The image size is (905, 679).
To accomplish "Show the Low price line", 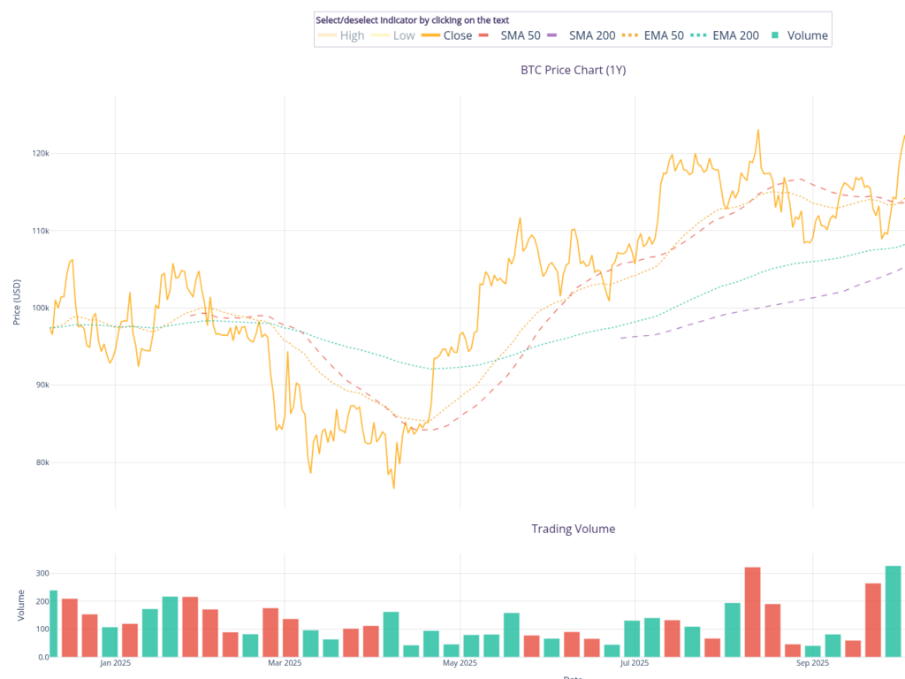I will 404,35.
